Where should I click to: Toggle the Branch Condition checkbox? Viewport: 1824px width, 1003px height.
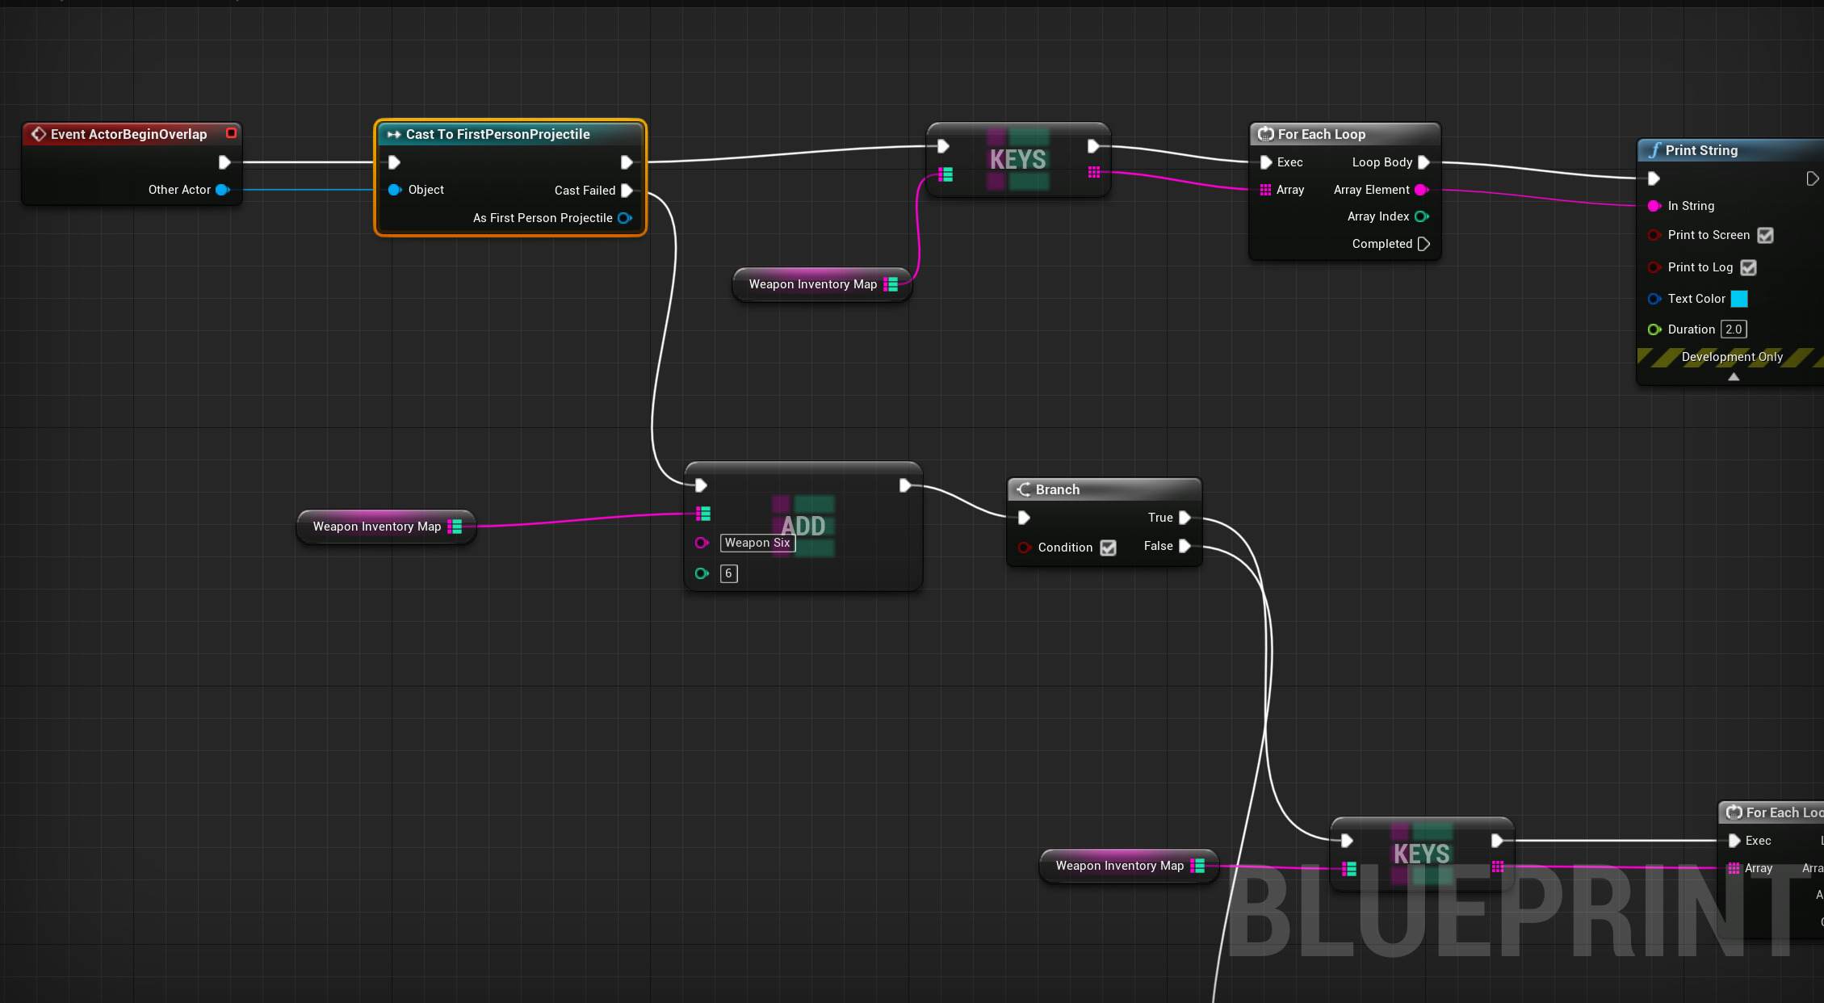[x=1108, y=548]
